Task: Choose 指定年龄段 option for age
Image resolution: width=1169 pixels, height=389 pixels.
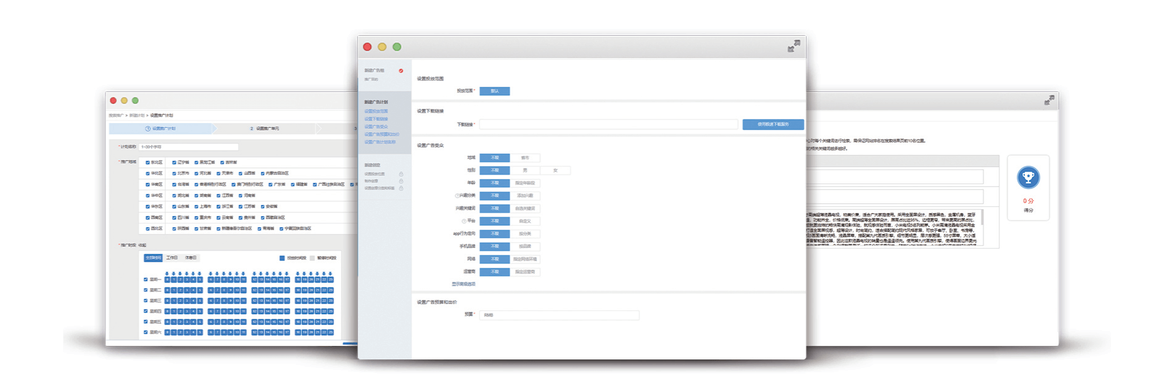Action: click(x=525, y=183)
